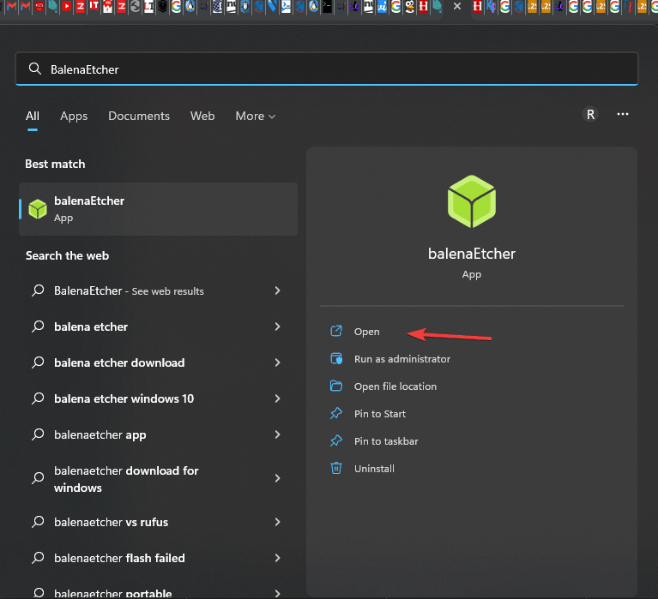658x599 pixels.
Task: Choose the 'balenaetcher flash failed' web suggestion
Action: 119,558
